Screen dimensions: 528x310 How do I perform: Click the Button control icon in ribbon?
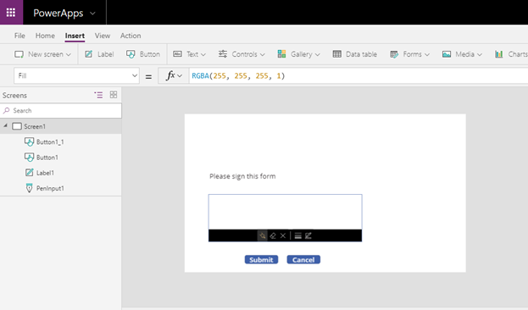[131, 54]
